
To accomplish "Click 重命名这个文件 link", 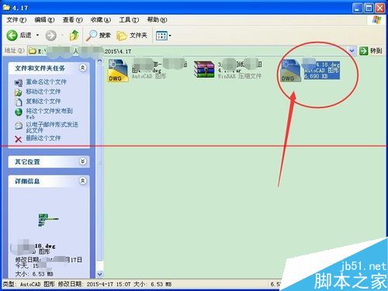I will (46, 82).
